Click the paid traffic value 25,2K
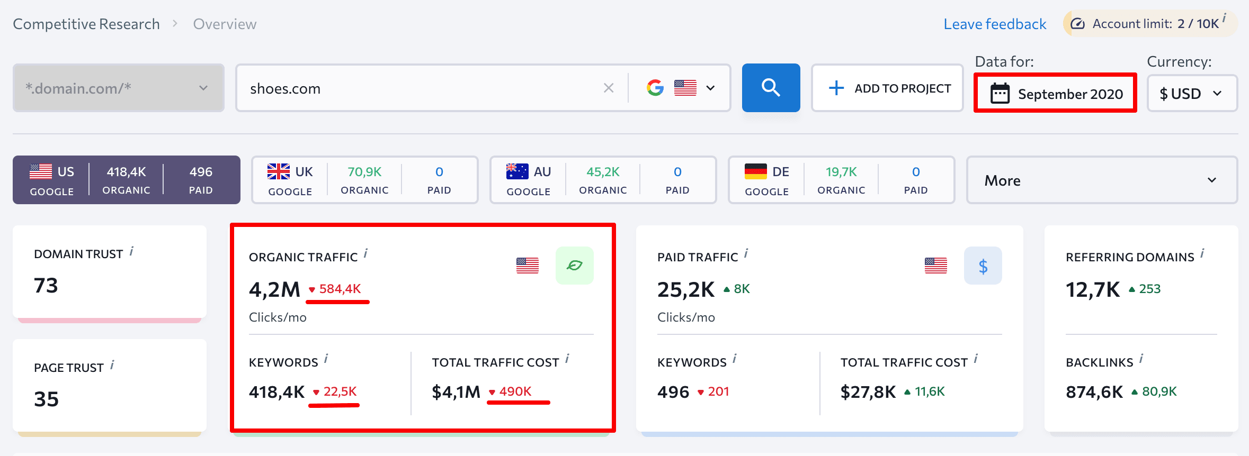This screenshot has width=1249, height=456. pyautogui.click(x=686, y=290)
